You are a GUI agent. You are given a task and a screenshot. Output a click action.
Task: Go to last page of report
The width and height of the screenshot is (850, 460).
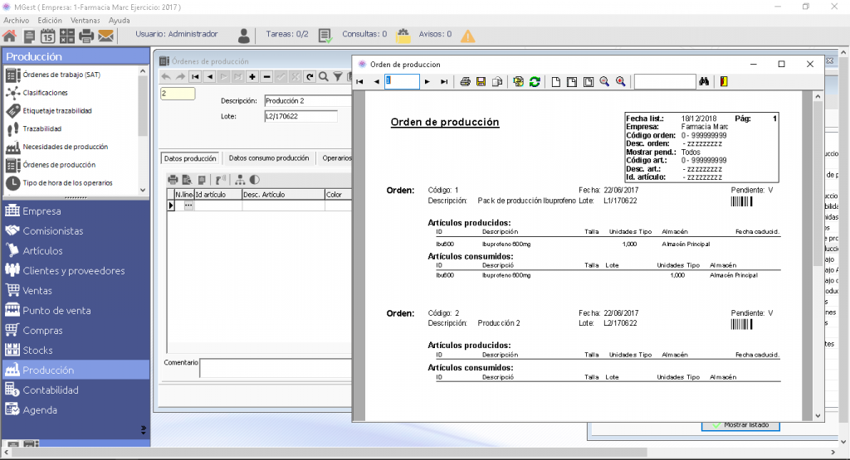pyautogui.click(x=444, y=82)
